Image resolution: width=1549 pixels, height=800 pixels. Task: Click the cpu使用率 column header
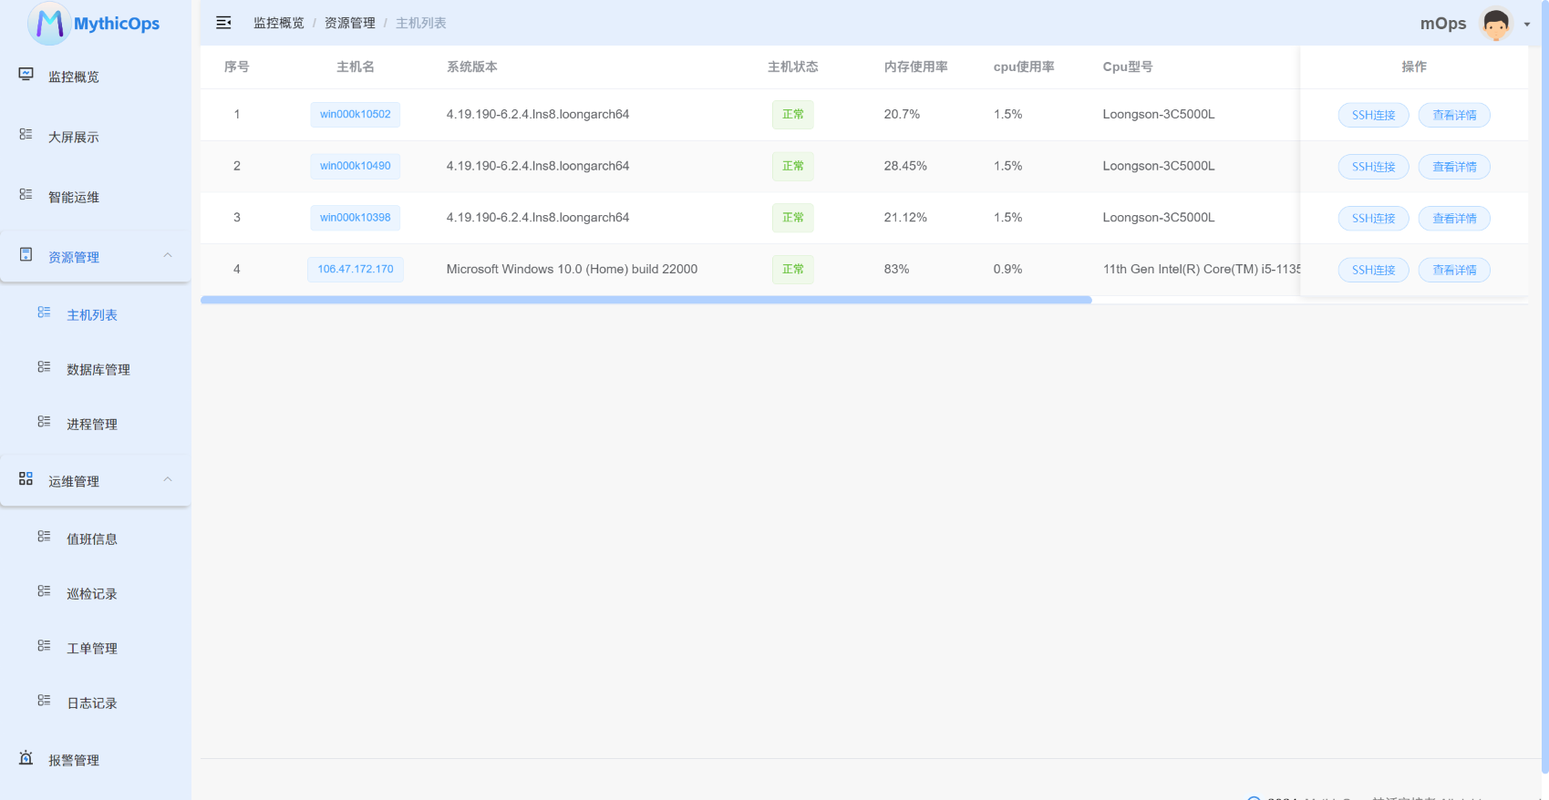(x=1024, y=67)
